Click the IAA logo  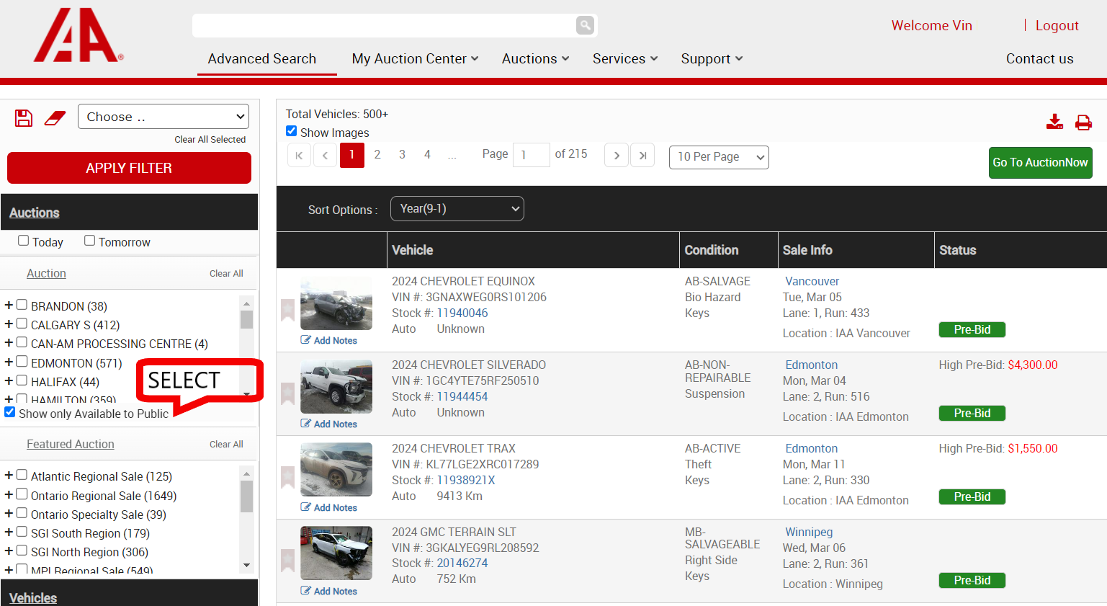click(78, 35)
